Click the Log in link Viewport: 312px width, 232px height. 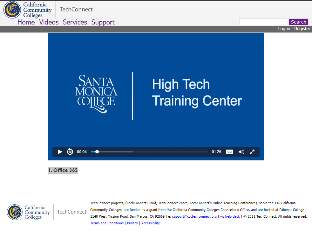pyautogui.click(x=284, y=29)
